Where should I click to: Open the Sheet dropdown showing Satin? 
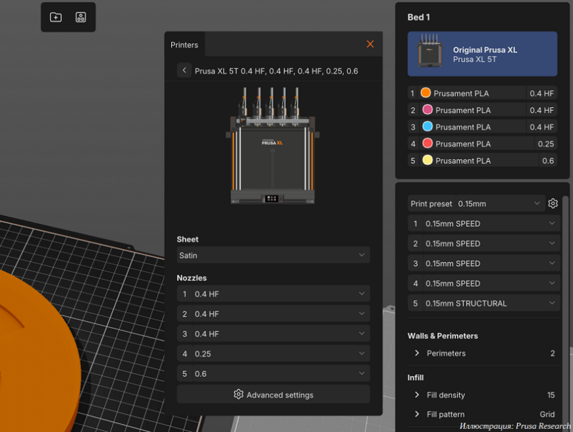click(273, 255)
